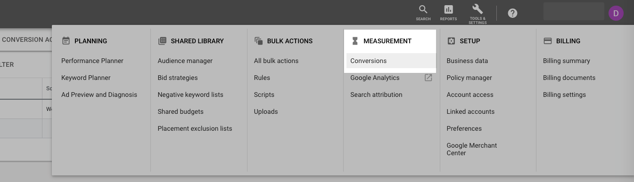Open Google Merchant Center
Screen dimensions: 634x182
(x=472, y=149)
